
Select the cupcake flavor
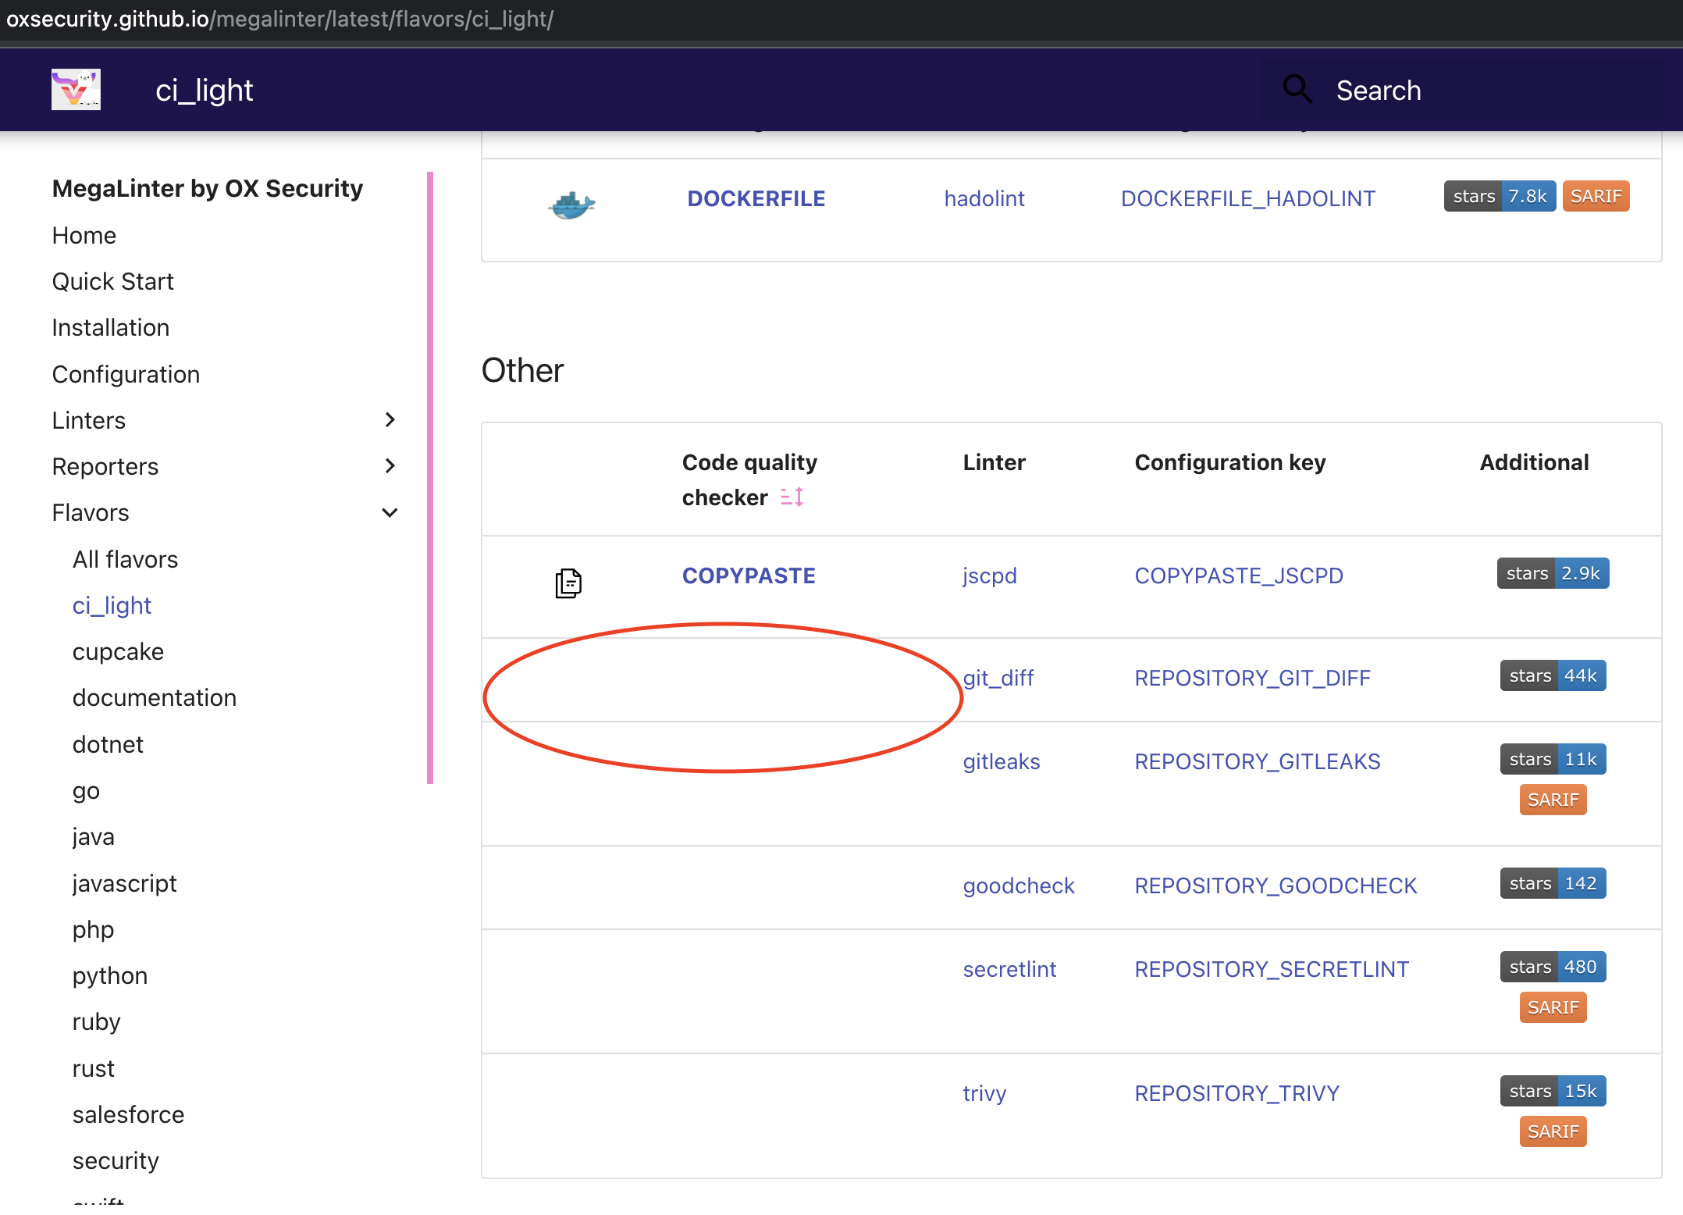tap(118, 651)
